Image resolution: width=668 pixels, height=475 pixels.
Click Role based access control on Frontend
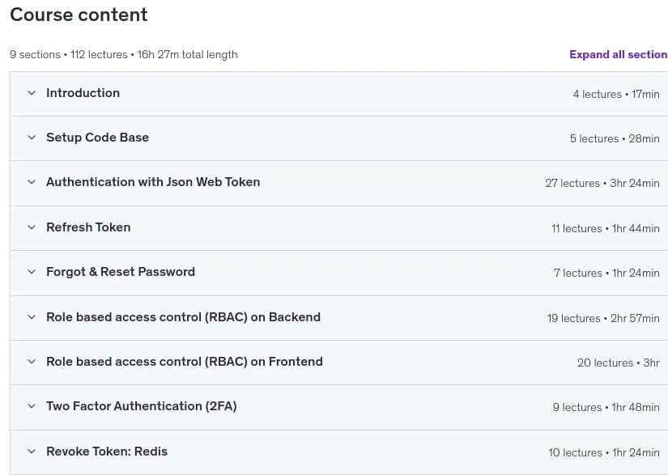185,362
